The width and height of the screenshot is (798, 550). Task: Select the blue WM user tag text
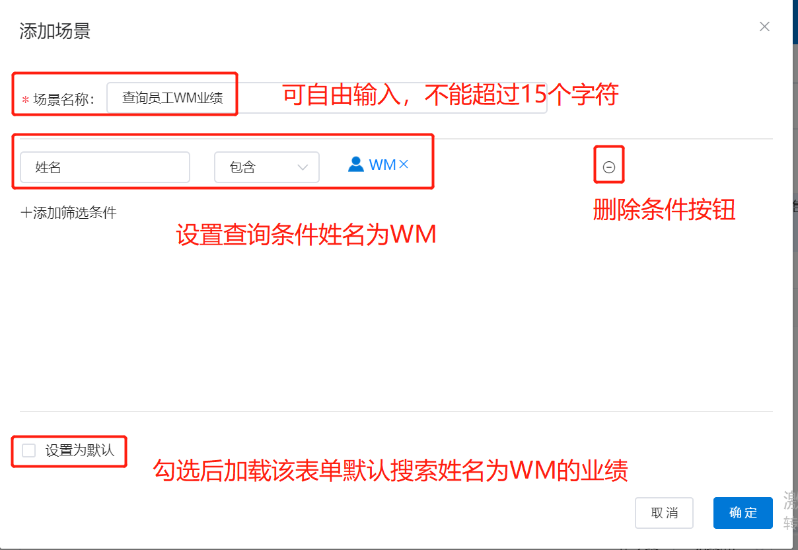(x=382, y=165)
